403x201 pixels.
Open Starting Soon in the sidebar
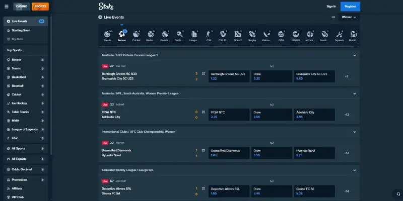coord(20,30)
